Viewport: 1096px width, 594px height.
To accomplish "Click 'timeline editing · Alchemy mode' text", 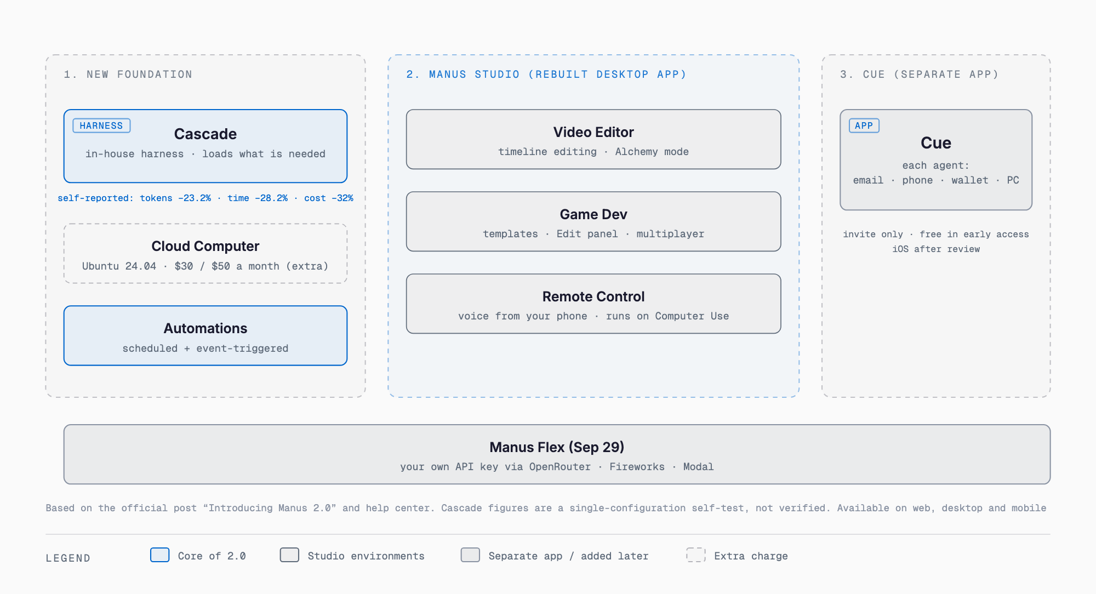I will coord(593,152).
